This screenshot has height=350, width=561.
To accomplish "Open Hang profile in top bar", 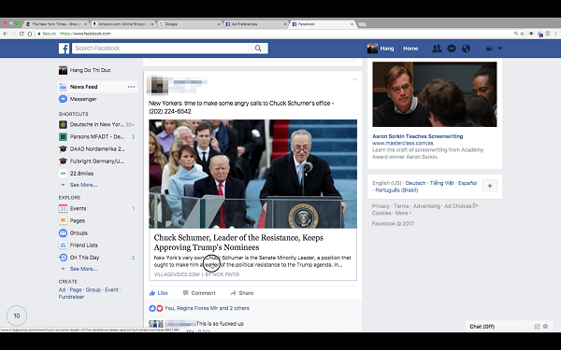I will (381, 49).
